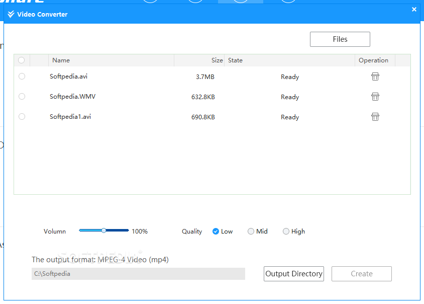Screen dimensions: 424x304
Task: Click the 632.8KB size value
Action: click(x=203, y=97)
